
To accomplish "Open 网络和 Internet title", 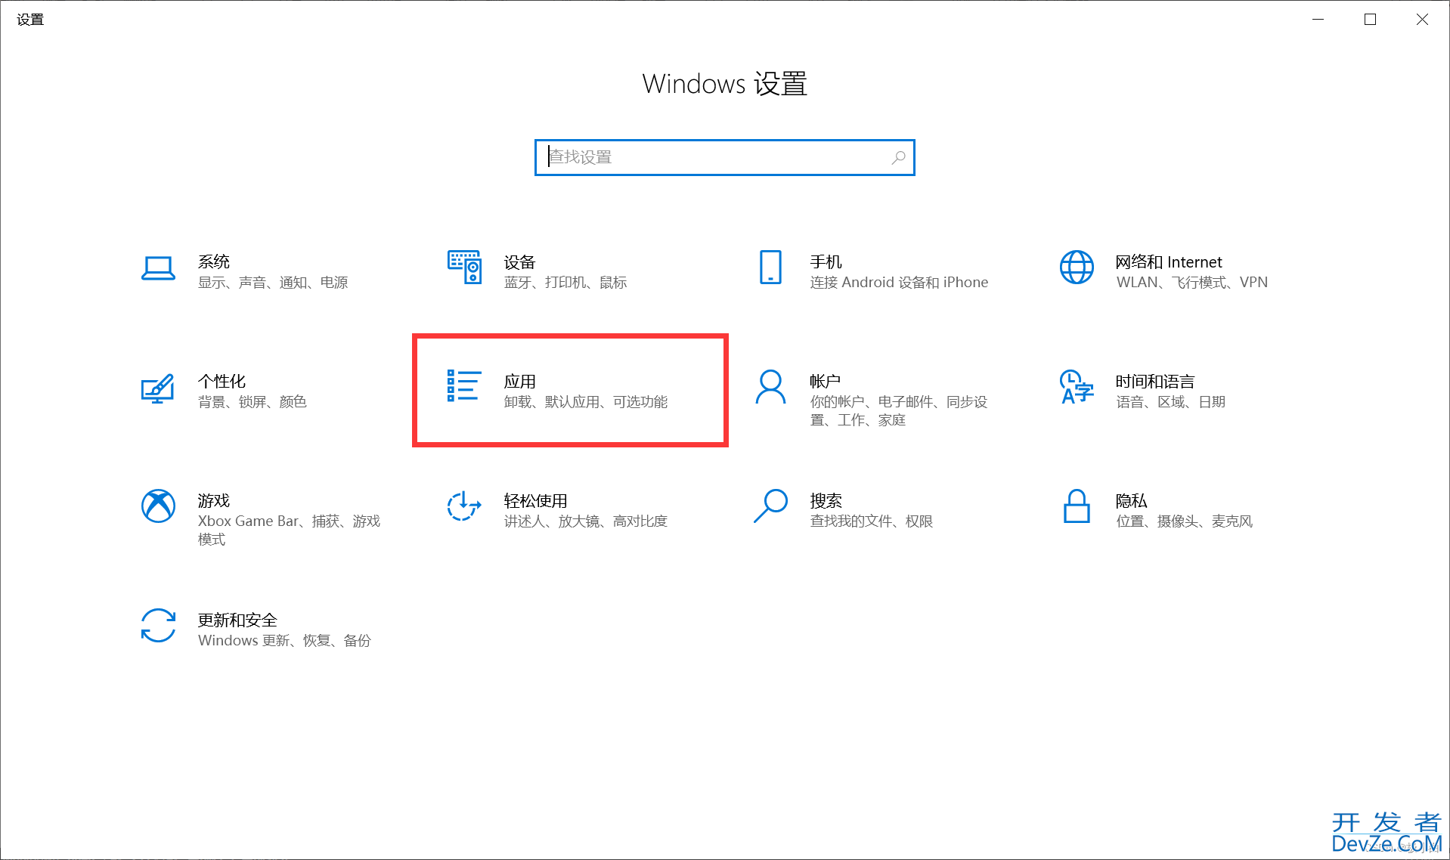I will point(1169,261).
